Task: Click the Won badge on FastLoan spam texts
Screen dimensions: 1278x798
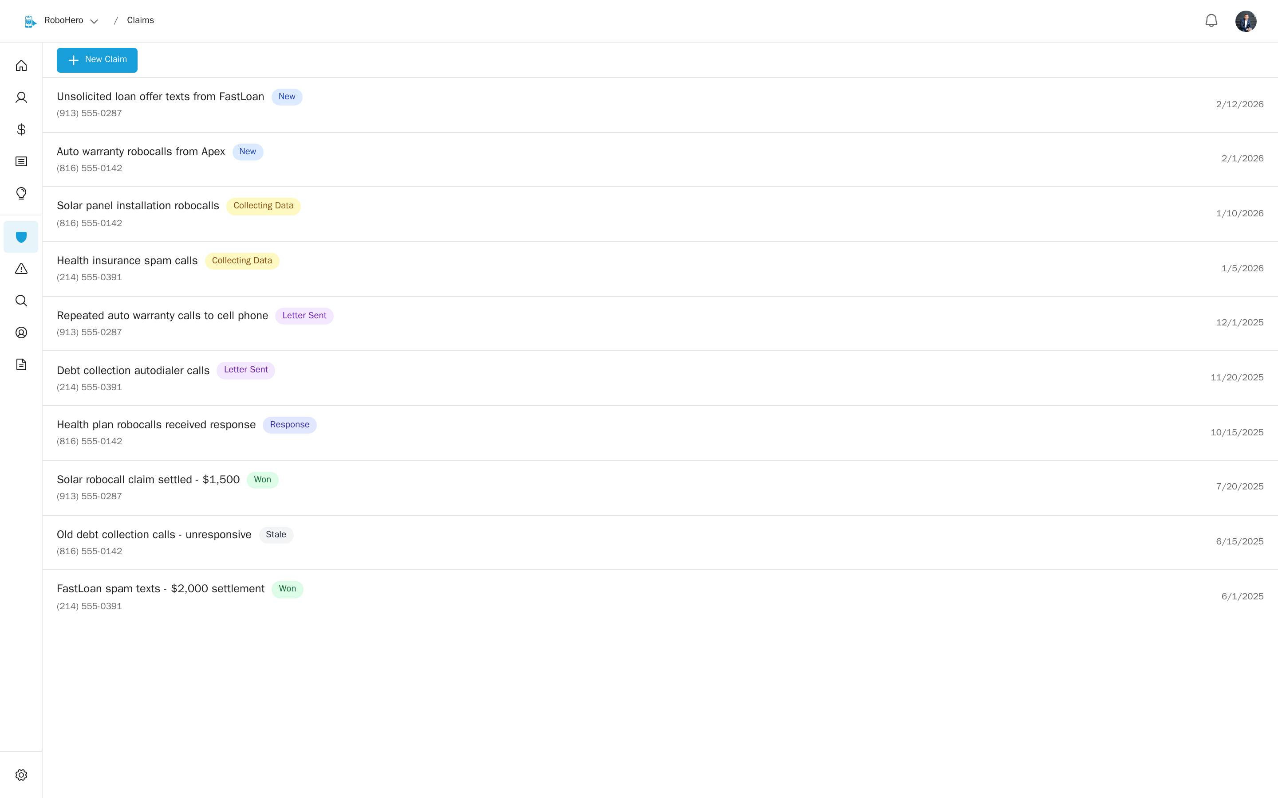Action: 287,589
